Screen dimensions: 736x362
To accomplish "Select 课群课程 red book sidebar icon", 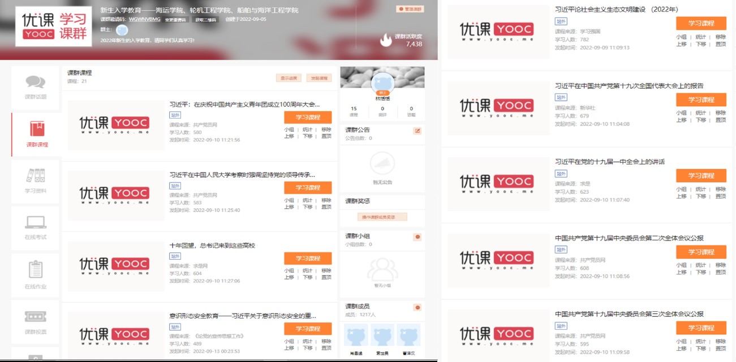I will [37, 129].
